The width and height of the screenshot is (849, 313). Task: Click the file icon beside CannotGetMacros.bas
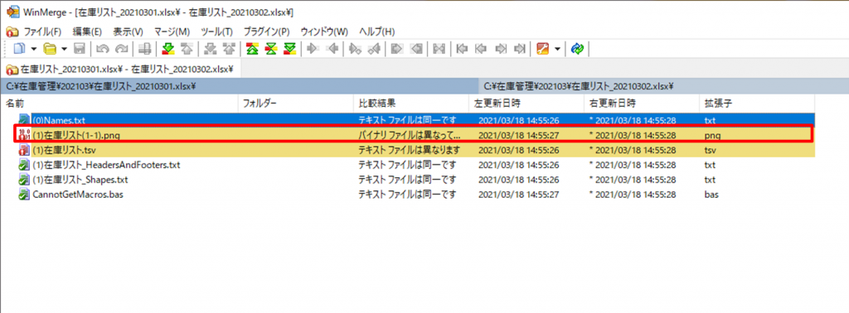click(x=24, y=194)
